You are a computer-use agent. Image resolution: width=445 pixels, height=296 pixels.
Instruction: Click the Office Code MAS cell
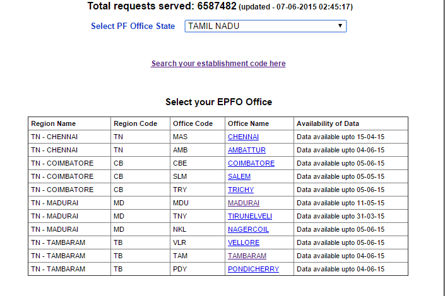coord(198,137)
